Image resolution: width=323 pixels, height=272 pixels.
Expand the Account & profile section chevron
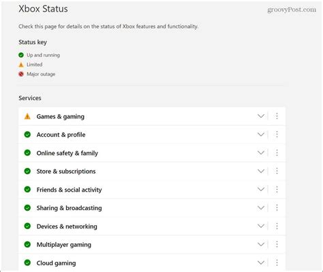[x=261, y=135]
